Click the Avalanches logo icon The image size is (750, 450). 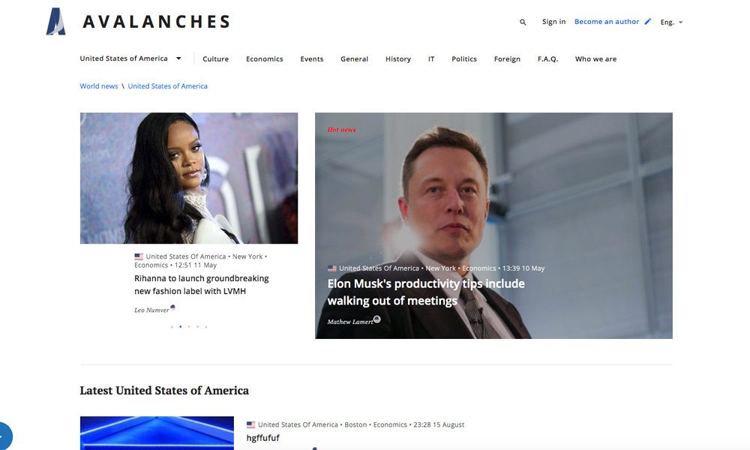(56, 22)
